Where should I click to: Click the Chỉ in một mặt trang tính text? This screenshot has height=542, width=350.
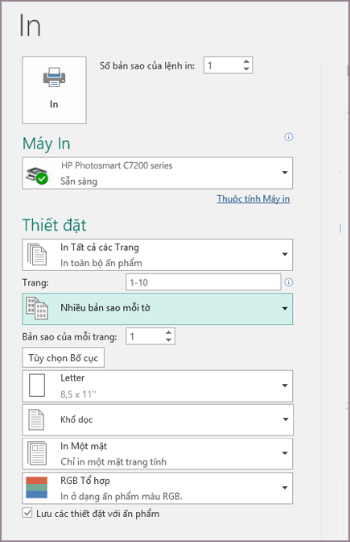tap(113, 462)
